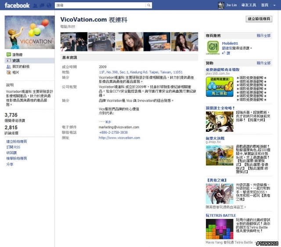Viewport: 281px width, 247px height.
Task: Open 【勇者之魂】 ad title
Action: coord(216,180)
